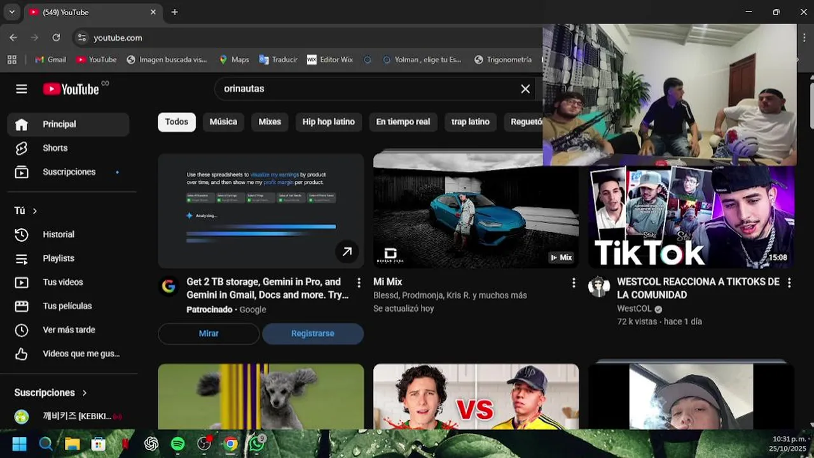Open File Explorer from taskbar
Screen dimensions: 814x458
(72, 444)
